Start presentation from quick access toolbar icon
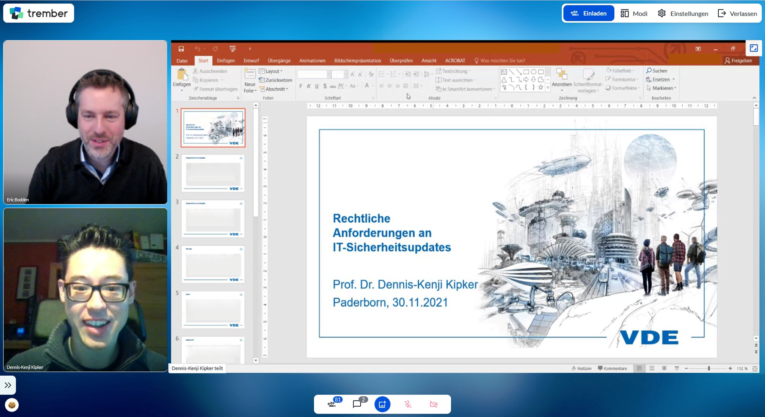The image size is (765, 417). (x=233, y=49)
